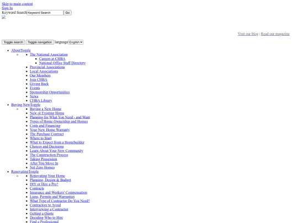Open Costs and Financing link
298x223 pixels.
[45, 126]
